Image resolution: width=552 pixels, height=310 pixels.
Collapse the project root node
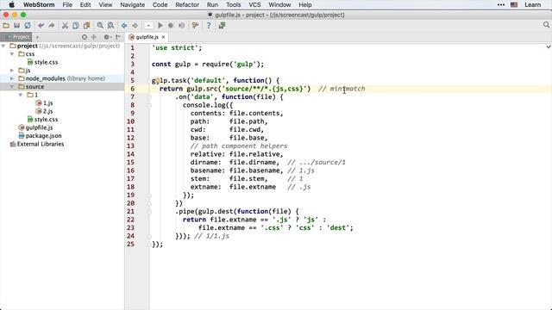point(3,46)
